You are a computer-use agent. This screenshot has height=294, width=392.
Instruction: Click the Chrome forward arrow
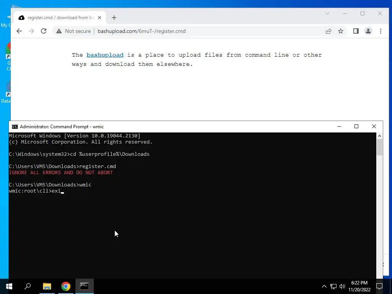point(31,31)
